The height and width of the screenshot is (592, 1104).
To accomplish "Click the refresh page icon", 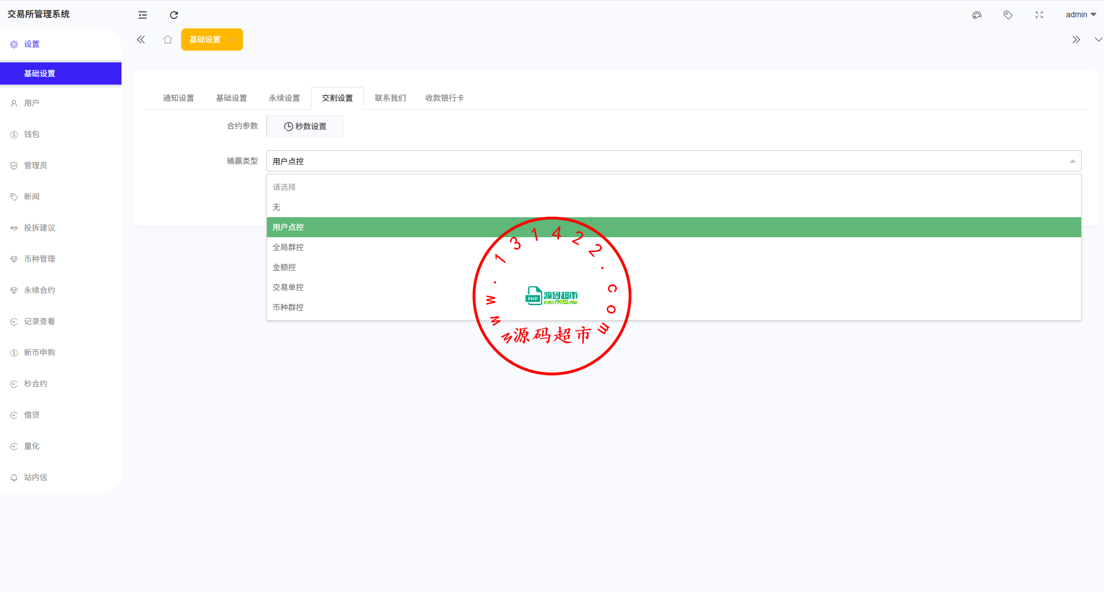I will tap(174, 15).
